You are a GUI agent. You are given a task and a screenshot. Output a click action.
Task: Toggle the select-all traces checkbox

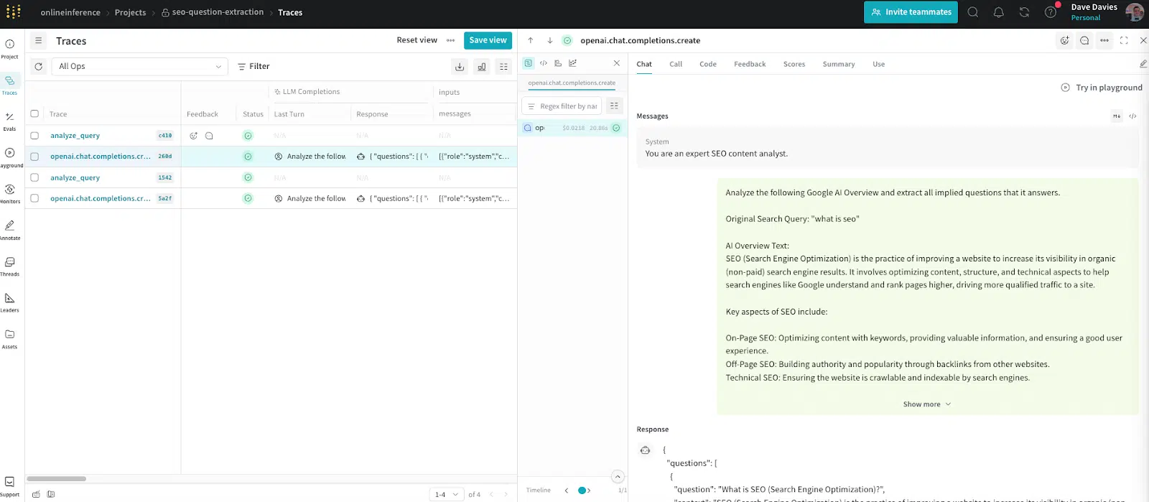(x=34, y=114)
